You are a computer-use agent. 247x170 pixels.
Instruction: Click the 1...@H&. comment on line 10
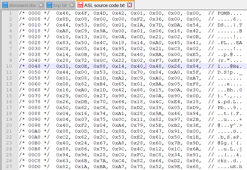(x=230, y=66)
